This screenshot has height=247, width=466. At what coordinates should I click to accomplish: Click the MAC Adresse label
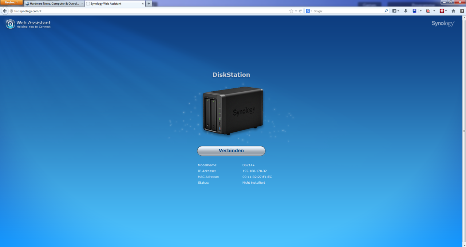208,177
